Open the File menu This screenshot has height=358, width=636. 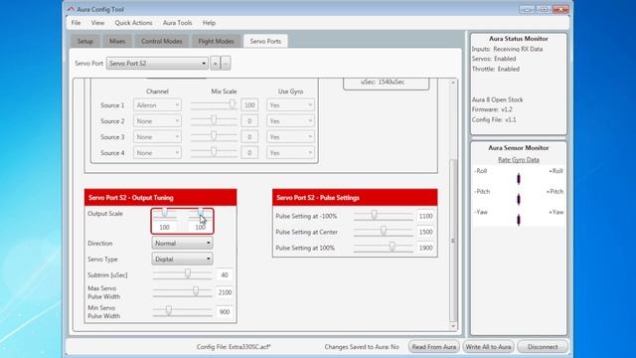pos(76,23)
